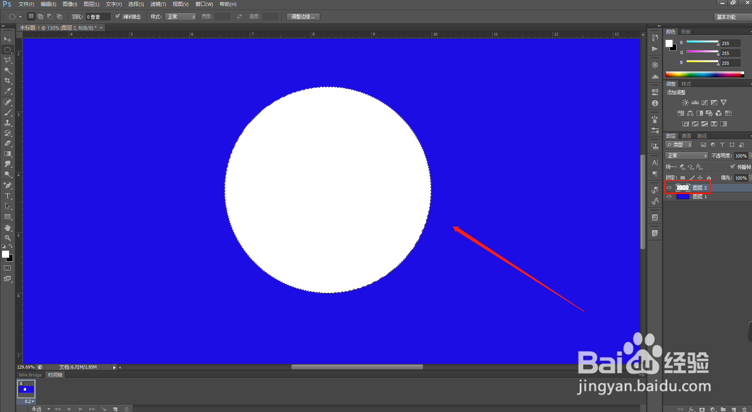The height and width of the screenshot is (412, 752).
Task: Switch to the 通道 tab
Action: [686, 136]
